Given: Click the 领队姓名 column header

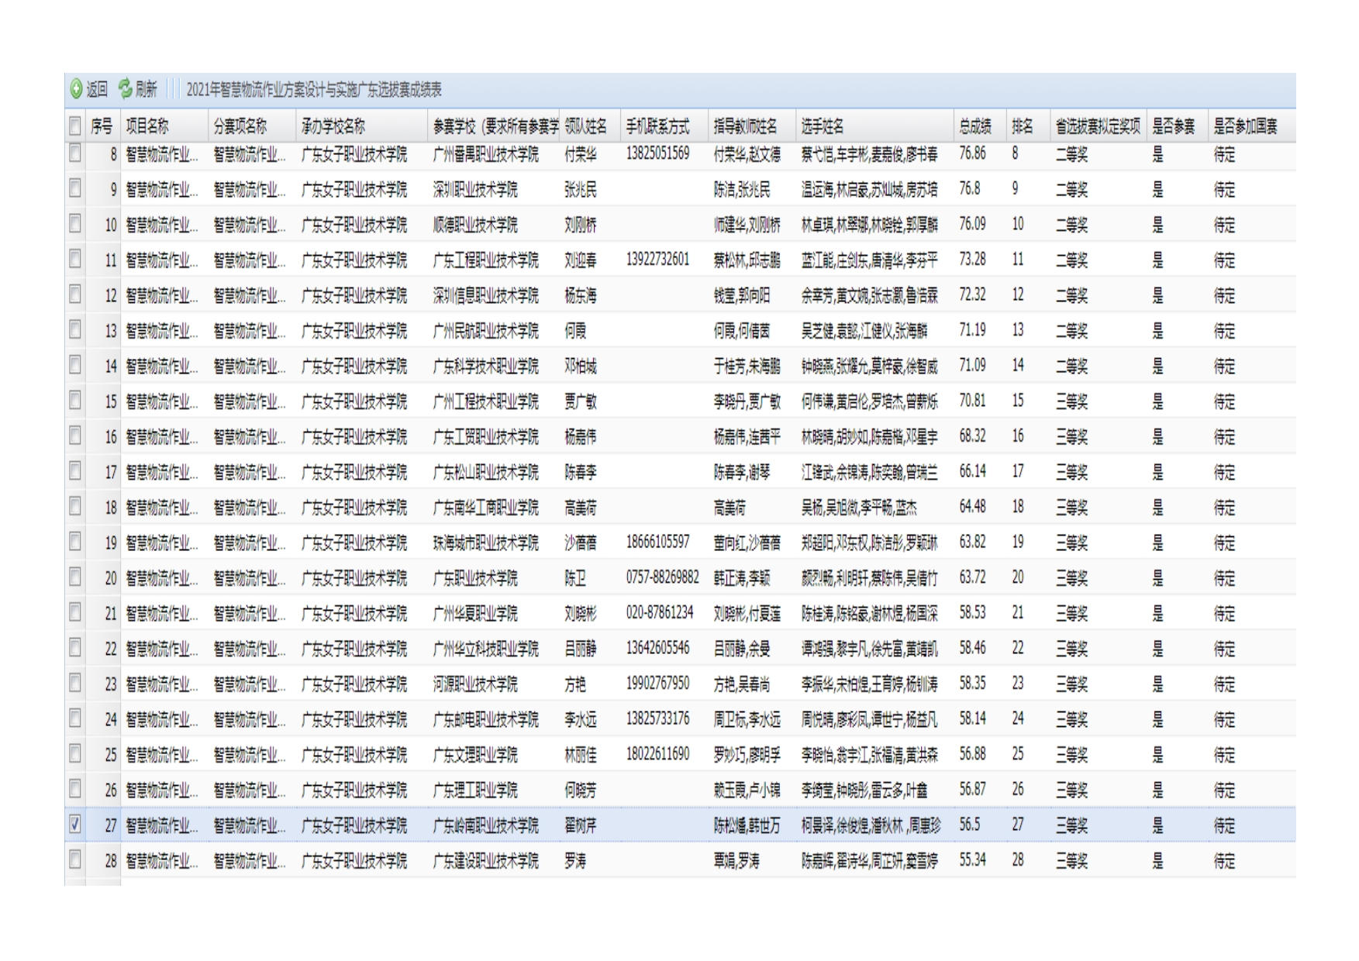Looking at the screenshot, I should pyautogui.click(x=585, y=126).
